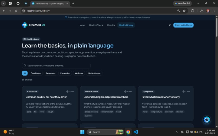Switch to the first pinned tab
Screen dimensions: 218x136
click(10, 4)
